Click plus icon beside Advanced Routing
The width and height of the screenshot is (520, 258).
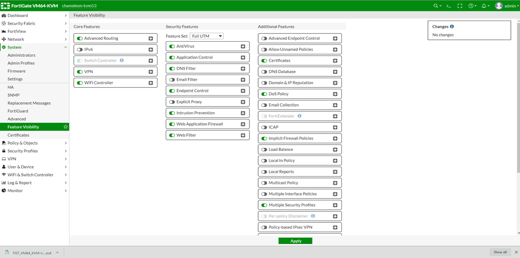pos(151,38)
